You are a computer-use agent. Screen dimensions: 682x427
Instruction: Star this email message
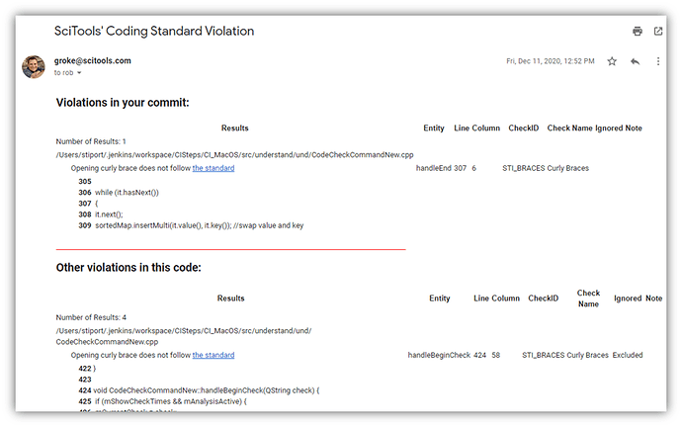tap(612, 61)
